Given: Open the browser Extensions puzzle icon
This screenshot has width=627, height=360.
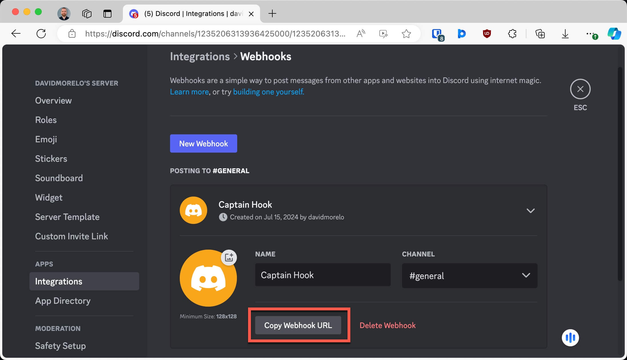Looking at the screenshot, I should click(512, 34).
